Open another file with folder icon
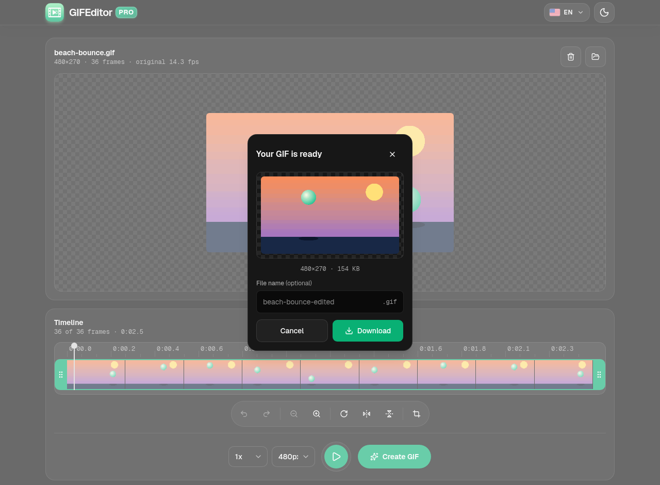Viewport: 660px width, 485px height. [596, 57]
